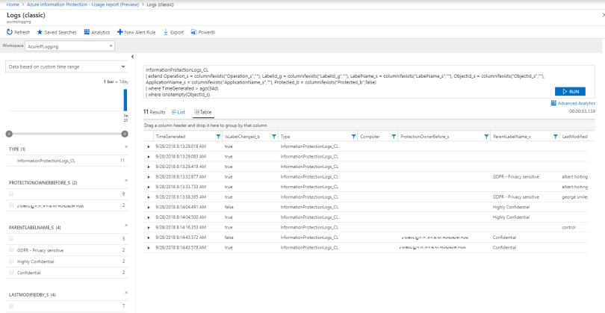Expand the first result row at 8:13:29.018

pos(149,146)
